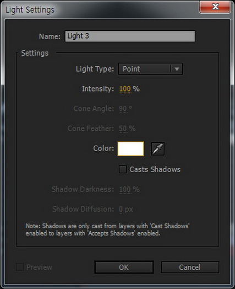Click inside the Name field containing Light 3
The image size is (235, 289).
click(130, 36)
